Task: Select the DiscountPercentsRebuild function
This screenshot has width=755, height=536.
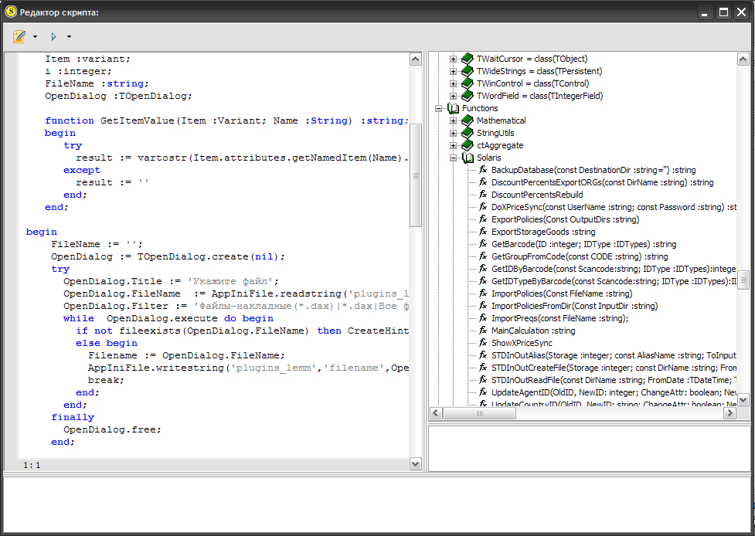Action: click(537, 195)
